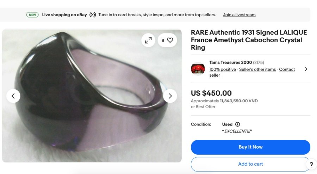Click the Tams Treasures seller avatar

198,69
